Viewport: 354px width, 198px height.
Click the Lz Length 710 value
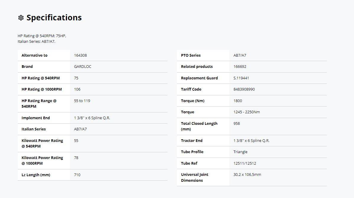click(77, 175)
